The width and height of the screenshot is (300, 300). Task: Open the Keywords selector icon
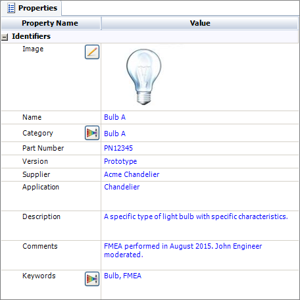pyautogui.click(x=92, y=279)
